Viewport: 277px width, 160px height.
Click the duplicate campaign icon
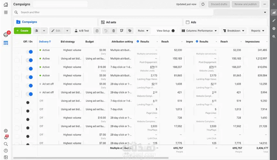37,31
